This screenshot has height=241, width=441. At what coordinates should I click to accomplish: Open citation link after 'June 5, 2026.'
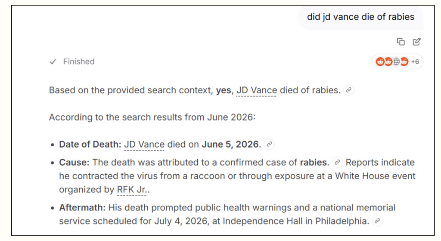click(269, 144)
